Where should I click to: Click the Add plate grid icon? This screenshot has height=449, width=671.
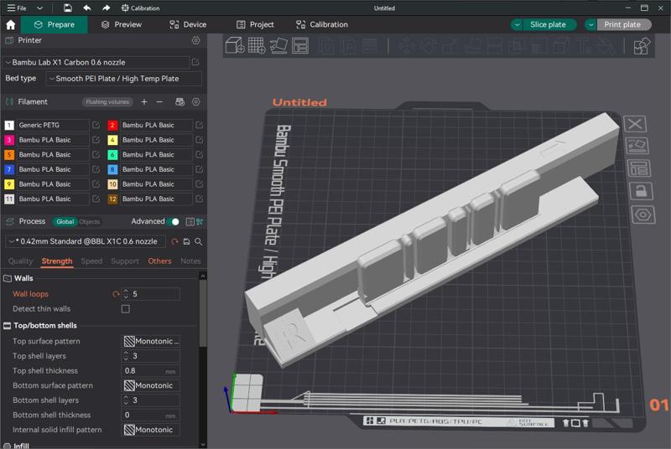point(257,45)
